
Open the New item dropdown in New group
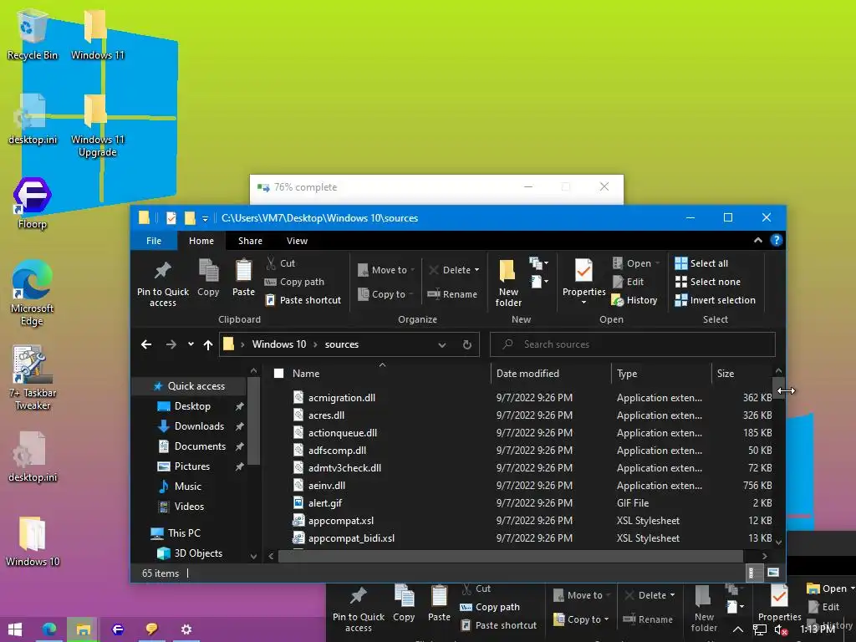(539, 263)
